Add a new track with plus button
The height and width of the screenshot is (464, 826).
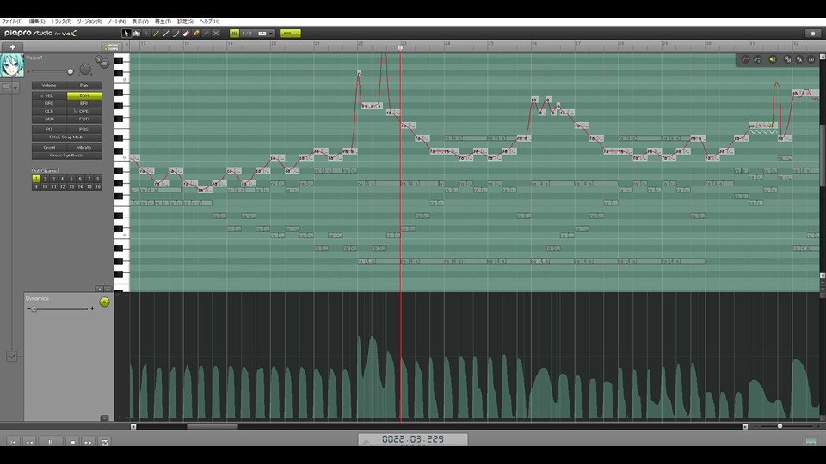point(13,46)
